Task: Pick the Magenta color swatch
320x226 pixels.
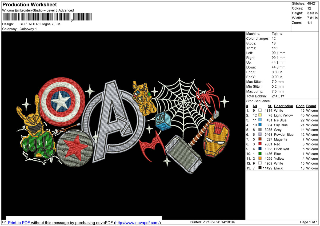Action: click(x=260, y=139)
